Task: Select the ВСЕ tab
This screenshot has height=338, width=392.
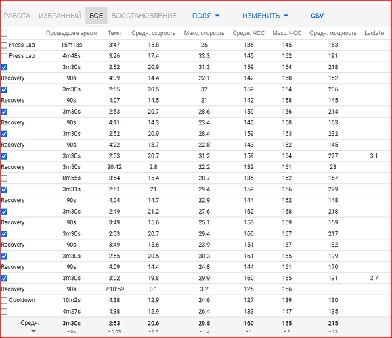Action: [x=96, y=16]
